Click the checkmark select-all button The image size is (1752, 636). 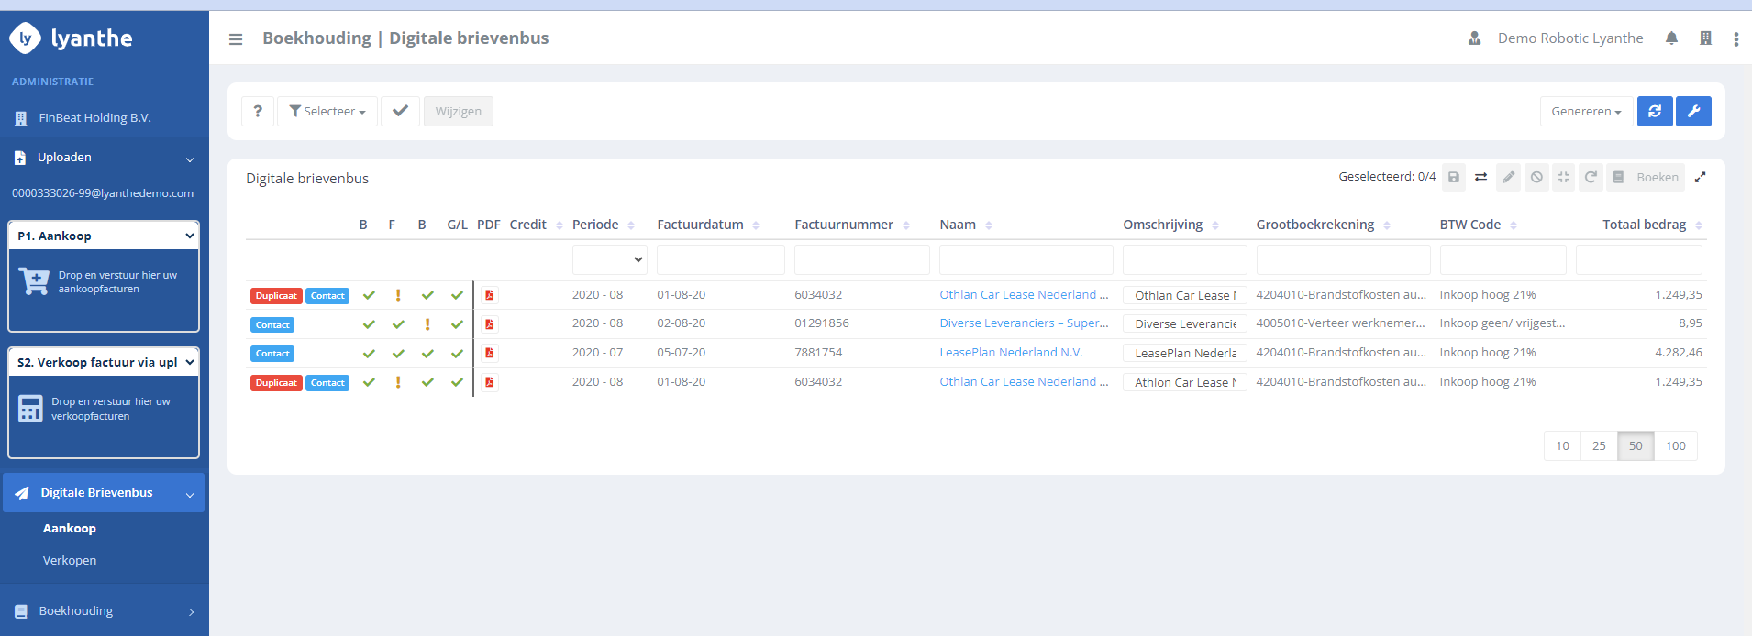click(400, 111)
